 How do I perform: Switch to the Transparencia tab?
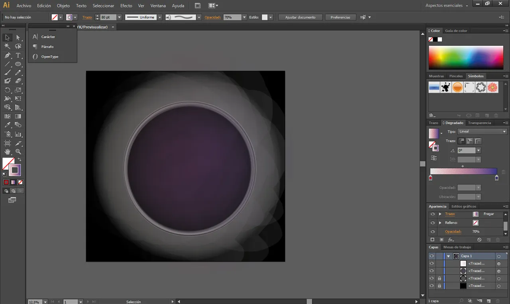click(480, 123)
